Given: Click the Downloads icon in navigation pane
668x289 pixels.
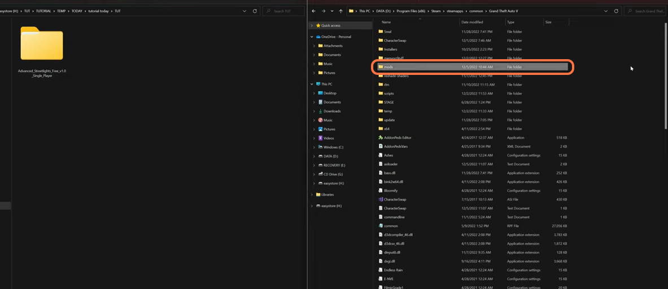Looking at the screenshot, I should [x=320, y=111].
